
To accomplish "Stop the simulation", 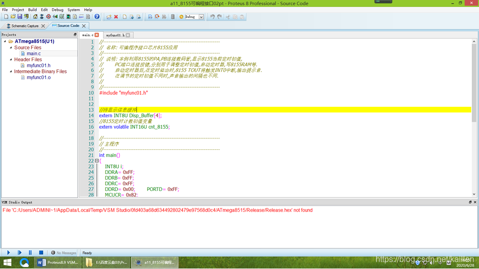I will click(41, 253).
